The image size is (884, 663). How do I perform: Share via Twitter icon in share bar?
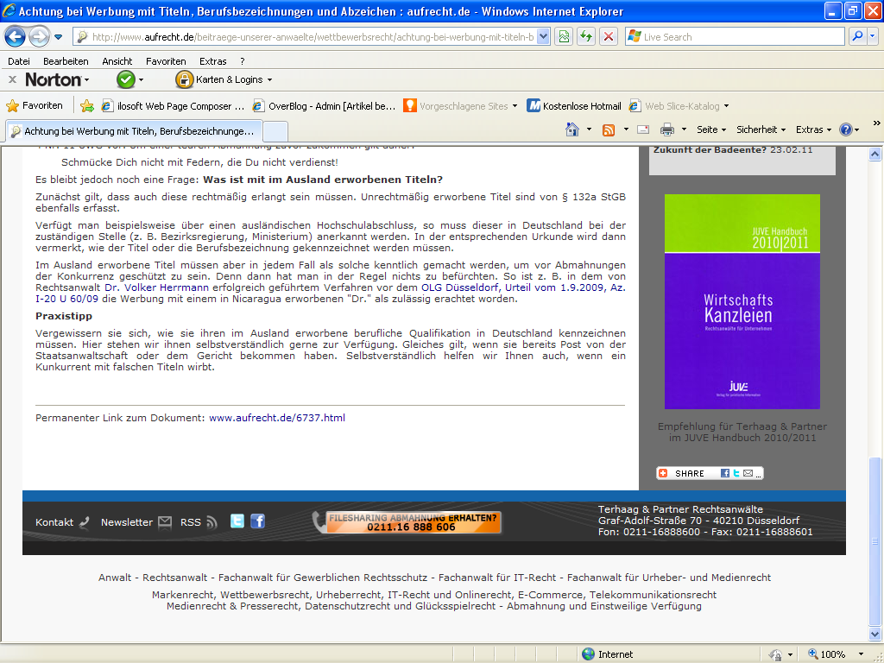pos(736,474)
